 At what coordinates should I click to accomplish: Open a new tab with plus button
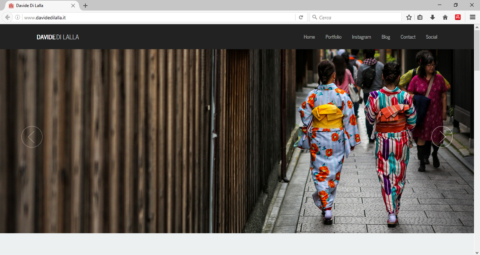tap(85, 6)
